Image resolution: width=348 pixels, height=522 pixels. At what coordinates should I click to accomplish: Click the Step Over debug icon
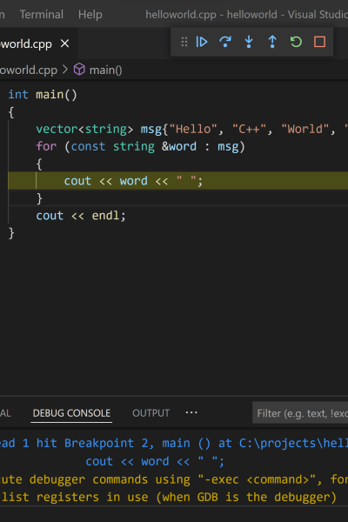(225, 42)
